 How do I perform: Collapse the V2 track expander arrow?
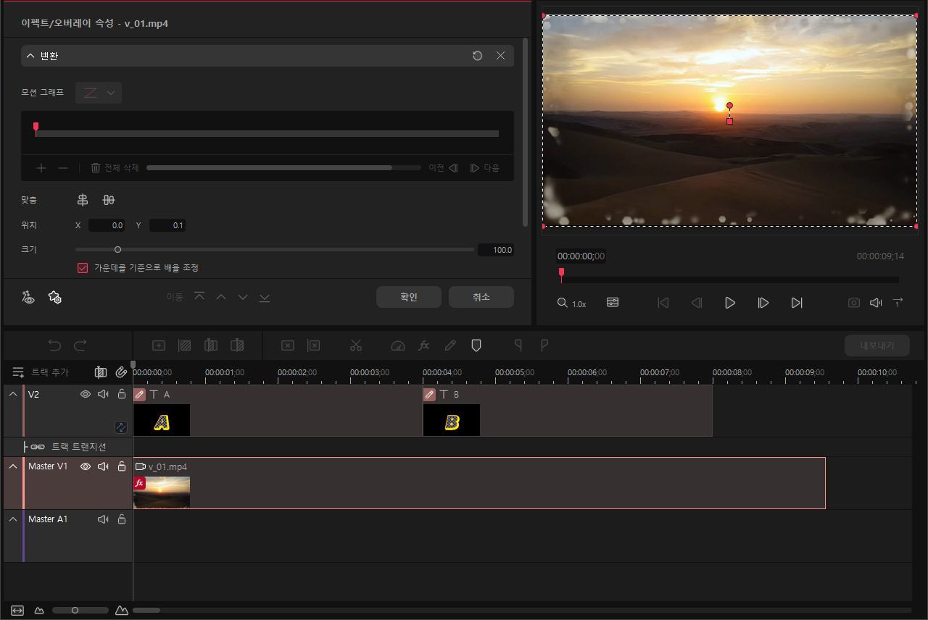(x=13, y=394)
